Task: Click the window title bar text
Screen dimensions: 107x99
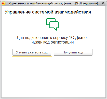Action: [53, 3]
